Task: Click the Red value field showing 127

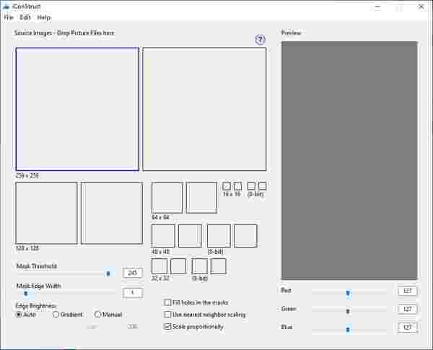Action: [x=407, y=291]
